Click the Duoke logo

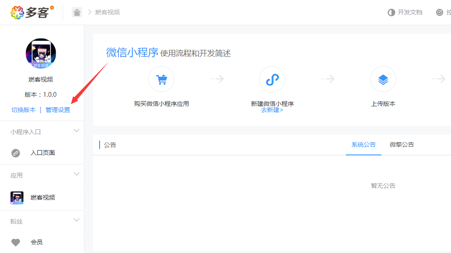[x=32, y=12]
